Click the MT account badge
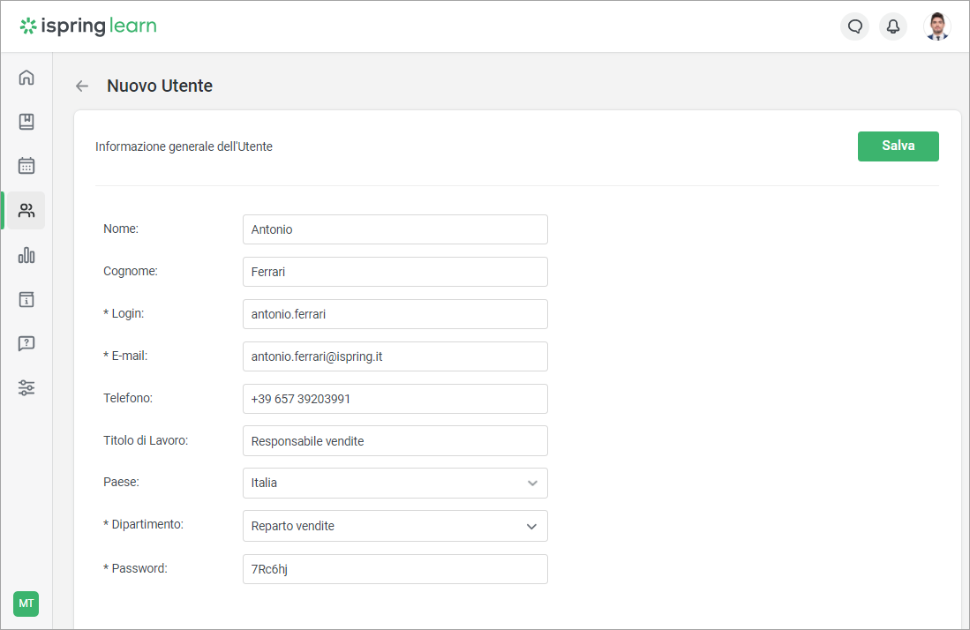Screen dimensions: 970x630 26,604
